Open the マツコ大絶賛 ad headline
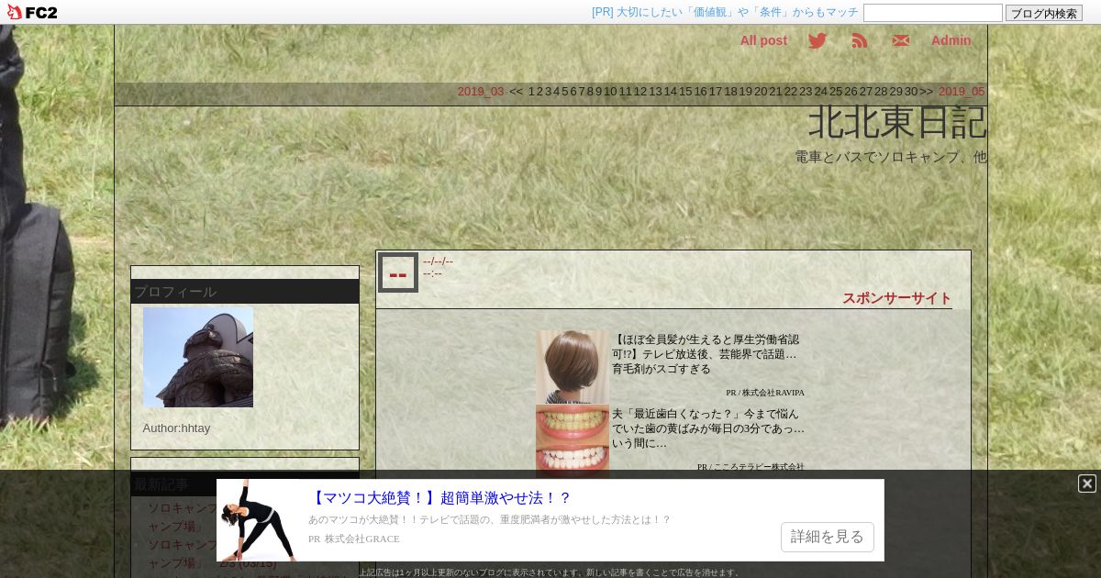 (440, 498)
